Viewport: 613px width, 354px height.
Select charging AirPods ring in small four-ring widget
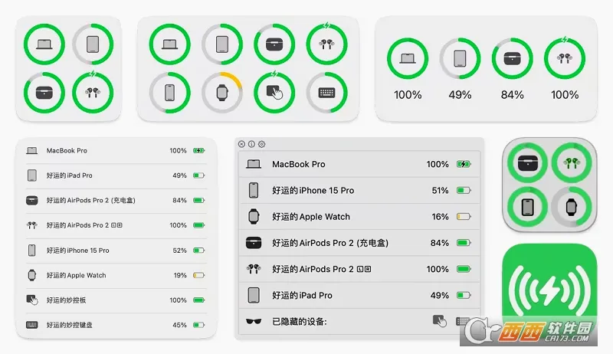[x=93, y=93]
